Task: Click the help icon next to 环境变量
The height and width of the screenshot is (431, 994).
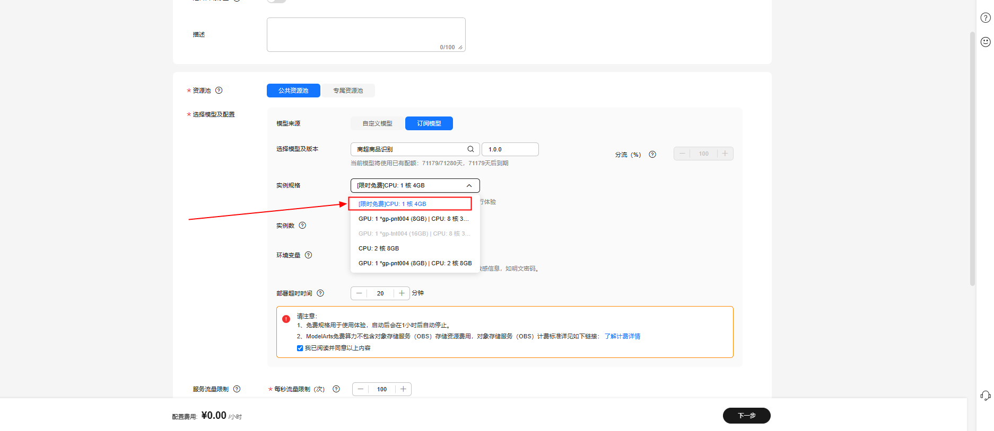Action: click(308, 255)
